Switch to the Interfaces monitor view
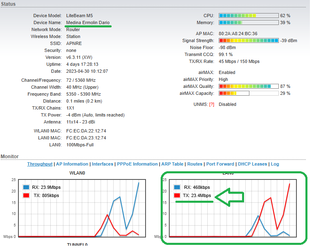The image size is (314, 251). tap(102, 164)
